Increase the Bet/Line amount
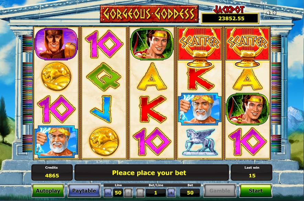This screenshot has height=201, width=304. tap(171, 193)
